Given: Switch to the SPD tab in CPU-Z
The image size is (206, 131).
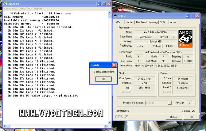Looking at the screenshot, I should point(162,22).
